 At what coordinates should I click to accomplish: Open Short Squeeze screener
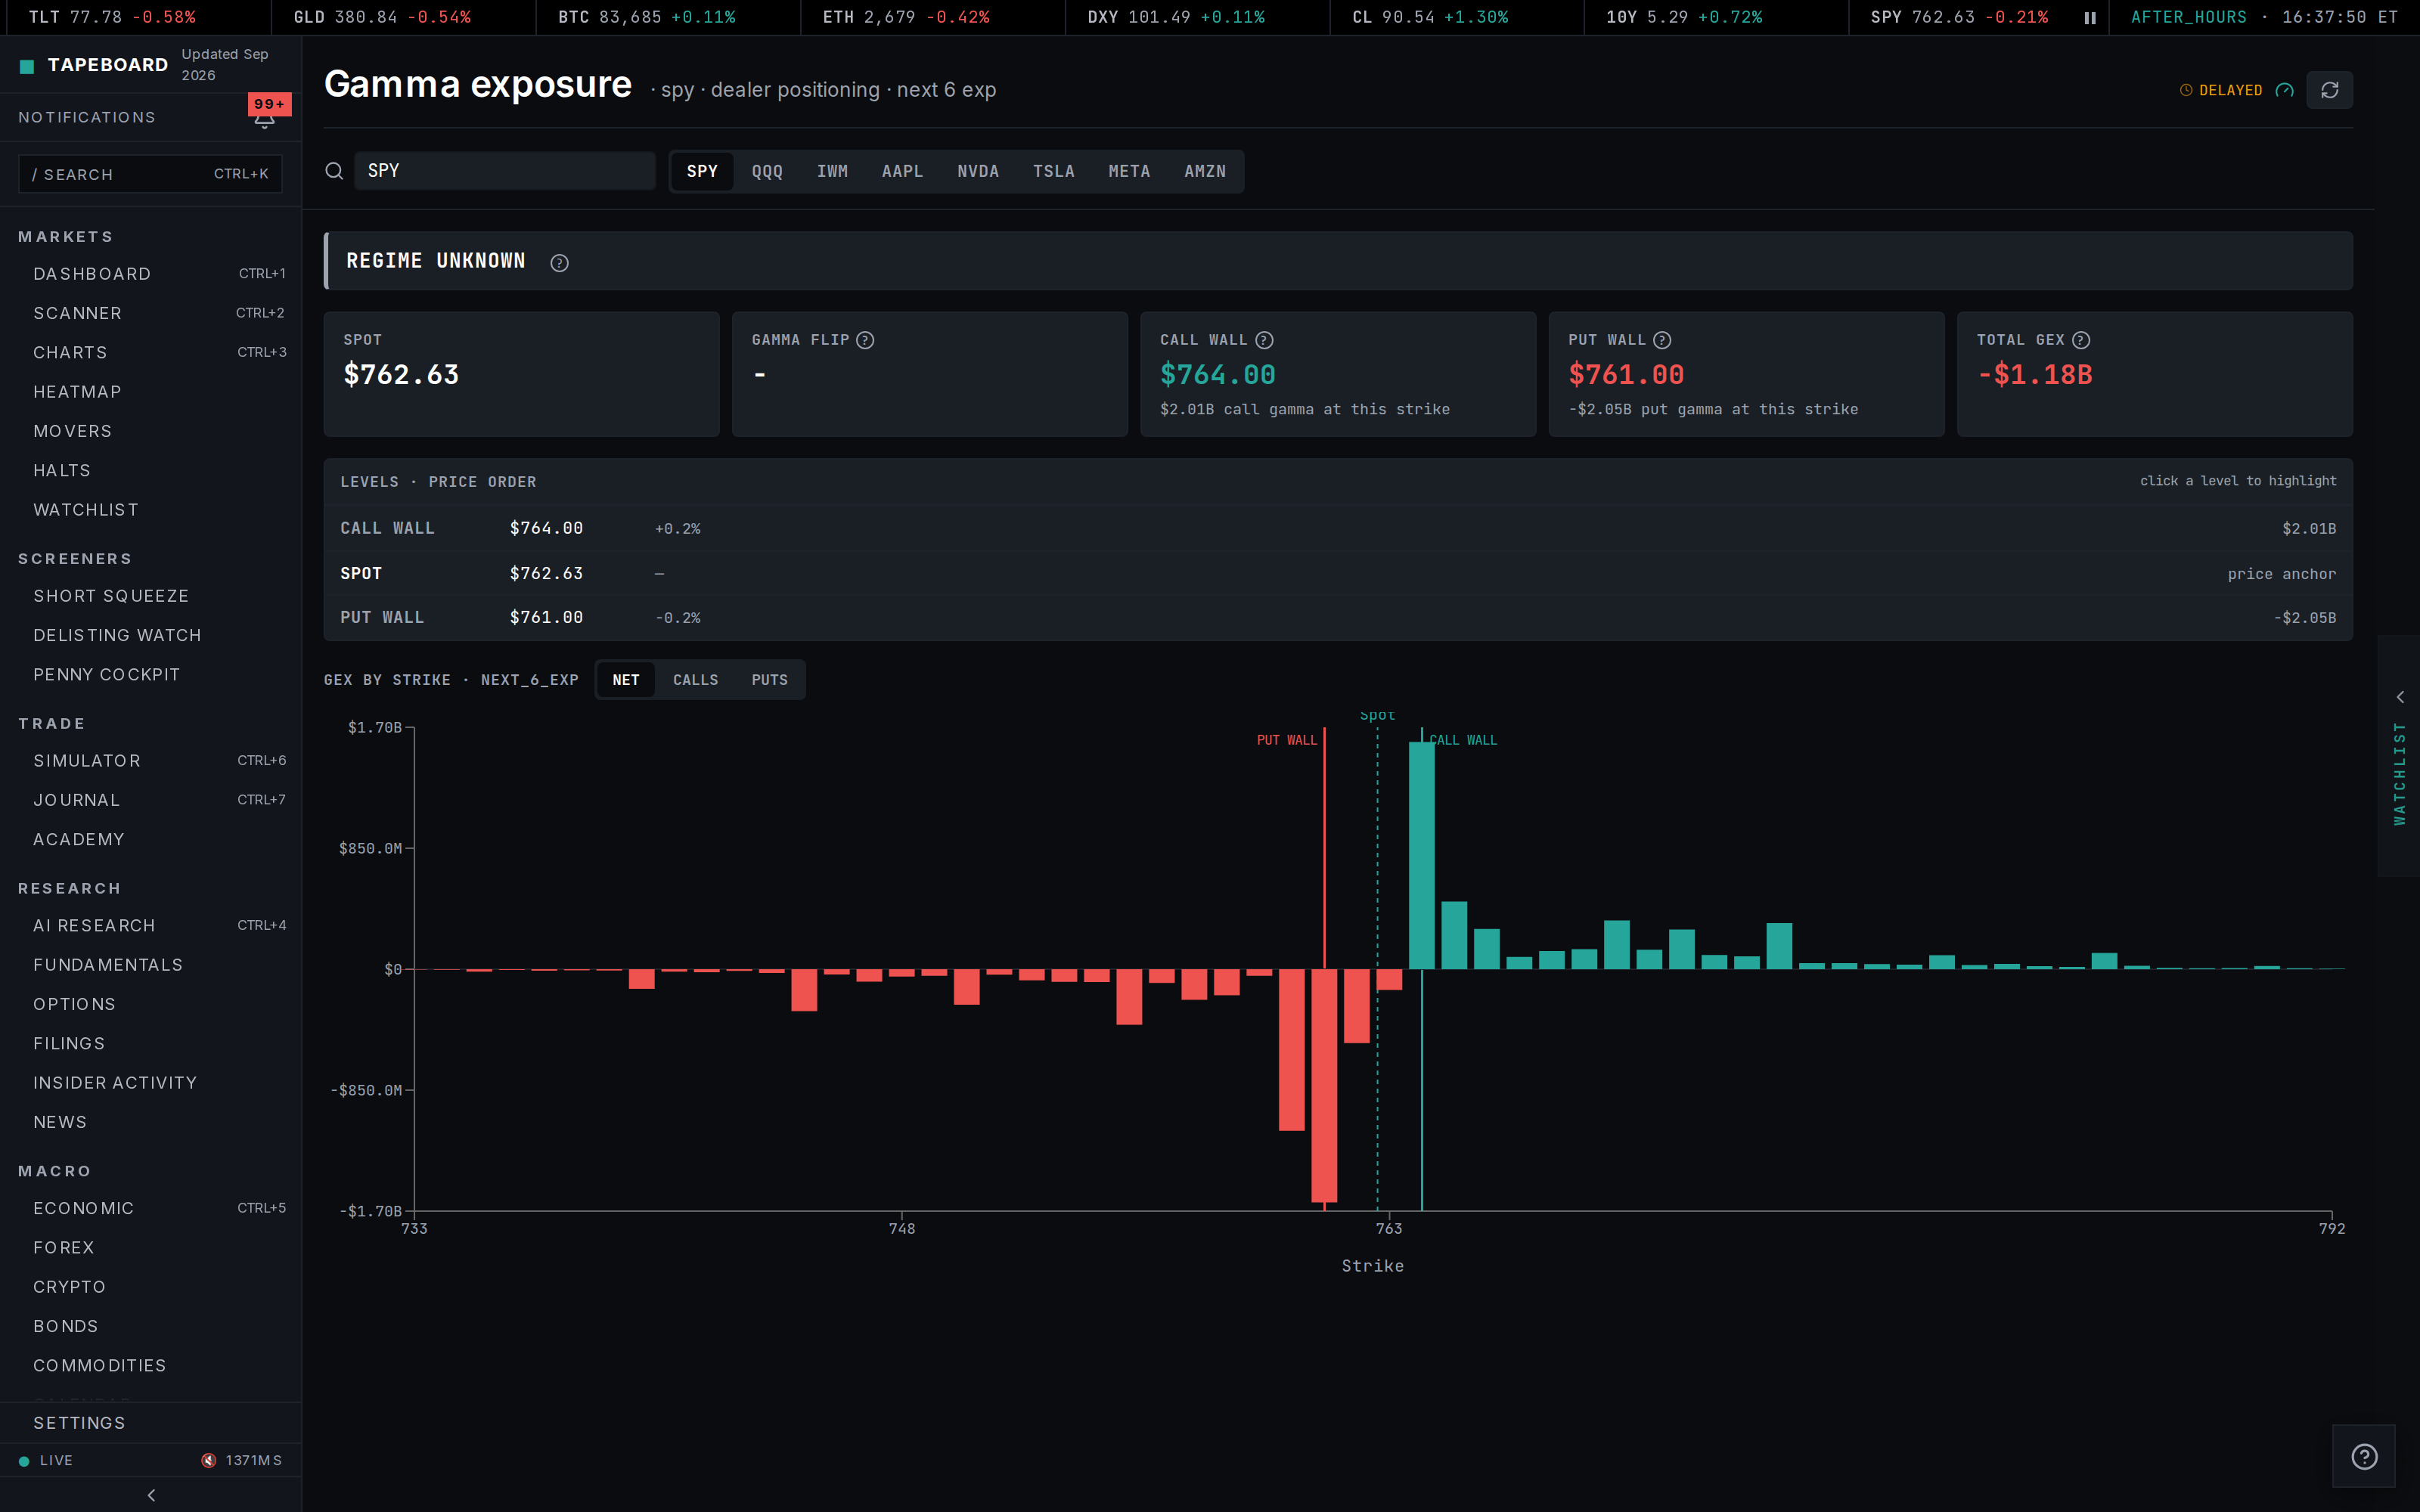(151, 596)
